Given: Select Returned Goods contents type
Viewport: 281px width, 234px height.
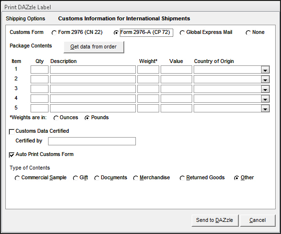Looking at the screenshot, I should click(182, 178).
